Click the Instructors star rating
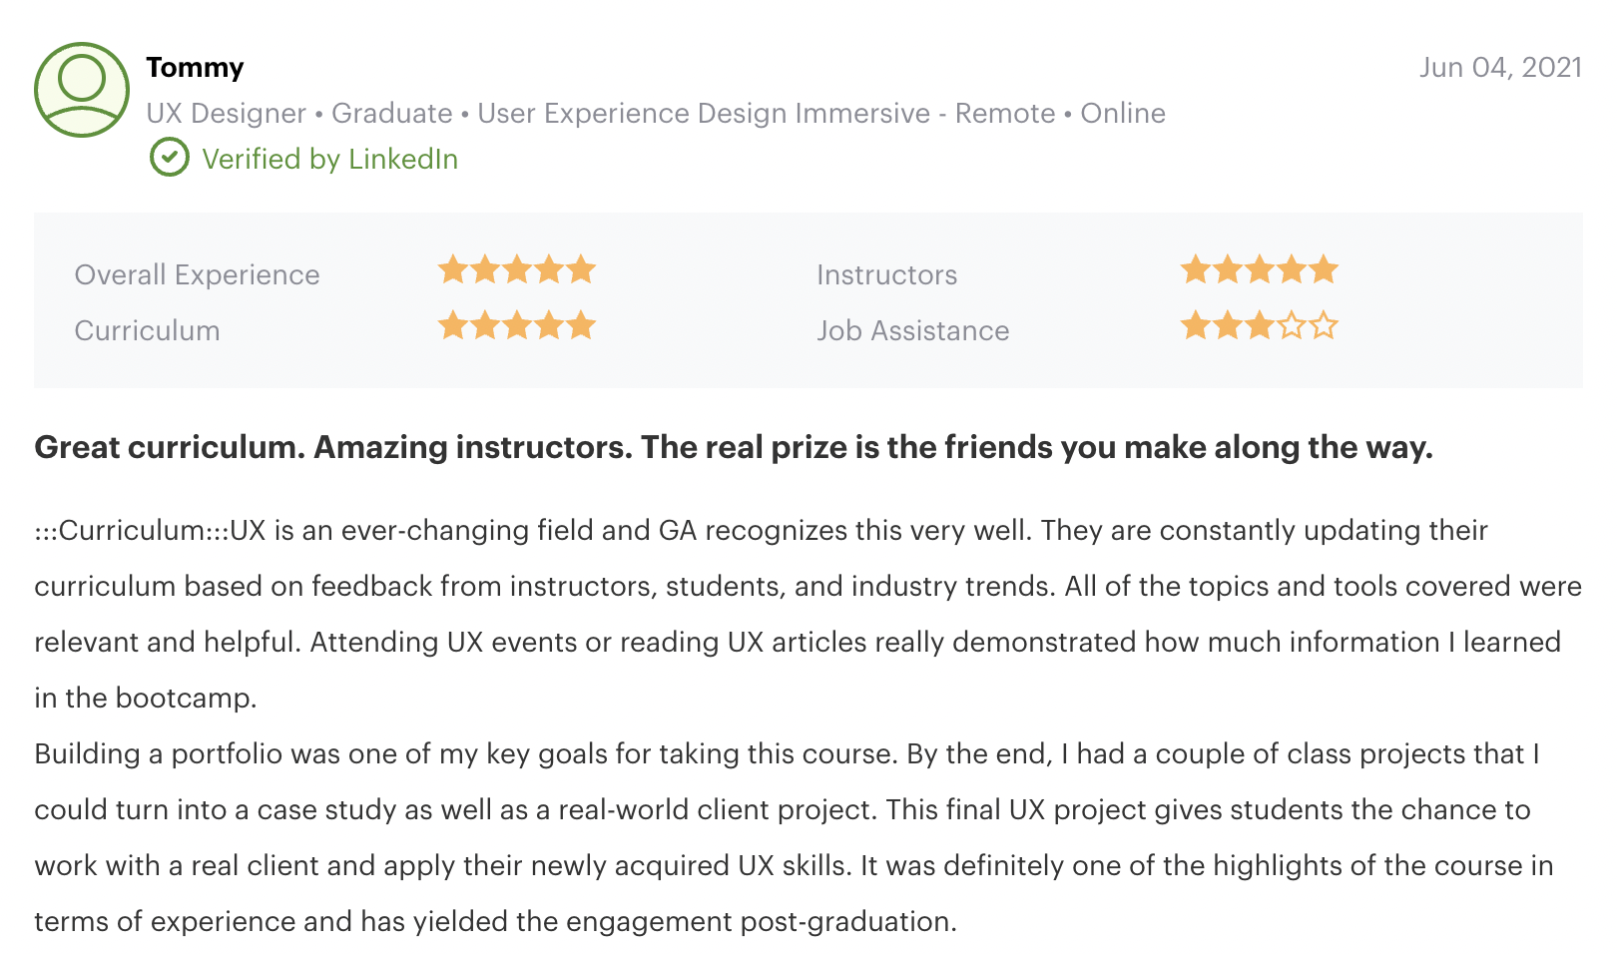Viewport: 1617px width, 954px height. pyautogui.click(x=1259, y=270)
